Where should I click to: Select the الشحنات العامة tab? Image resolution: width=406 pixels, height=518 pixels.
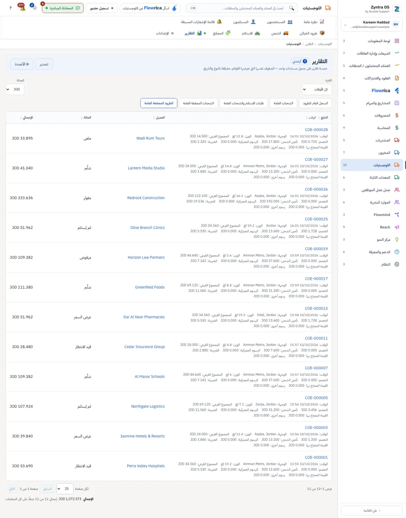(283, 103)
